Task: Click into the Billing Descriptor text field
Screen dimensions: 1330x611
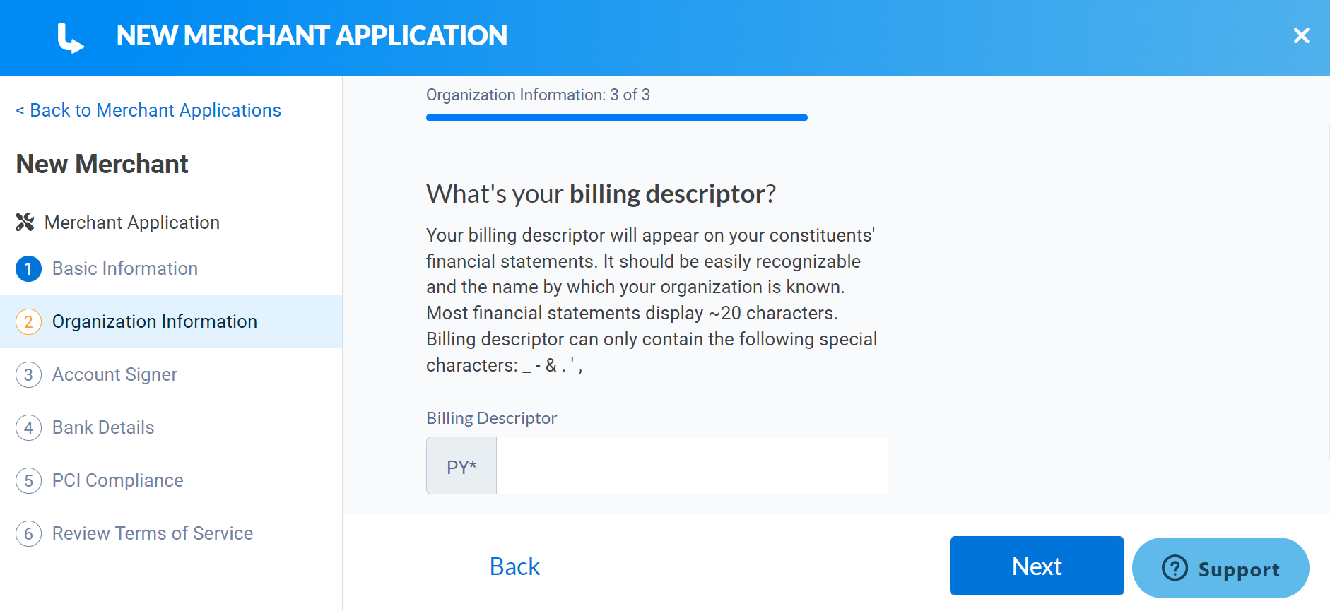Action: click(692, 465)
